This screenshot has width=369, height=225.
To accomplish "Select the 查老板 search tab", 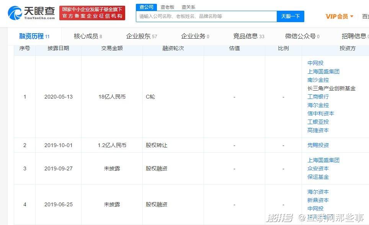I will 167,7.
